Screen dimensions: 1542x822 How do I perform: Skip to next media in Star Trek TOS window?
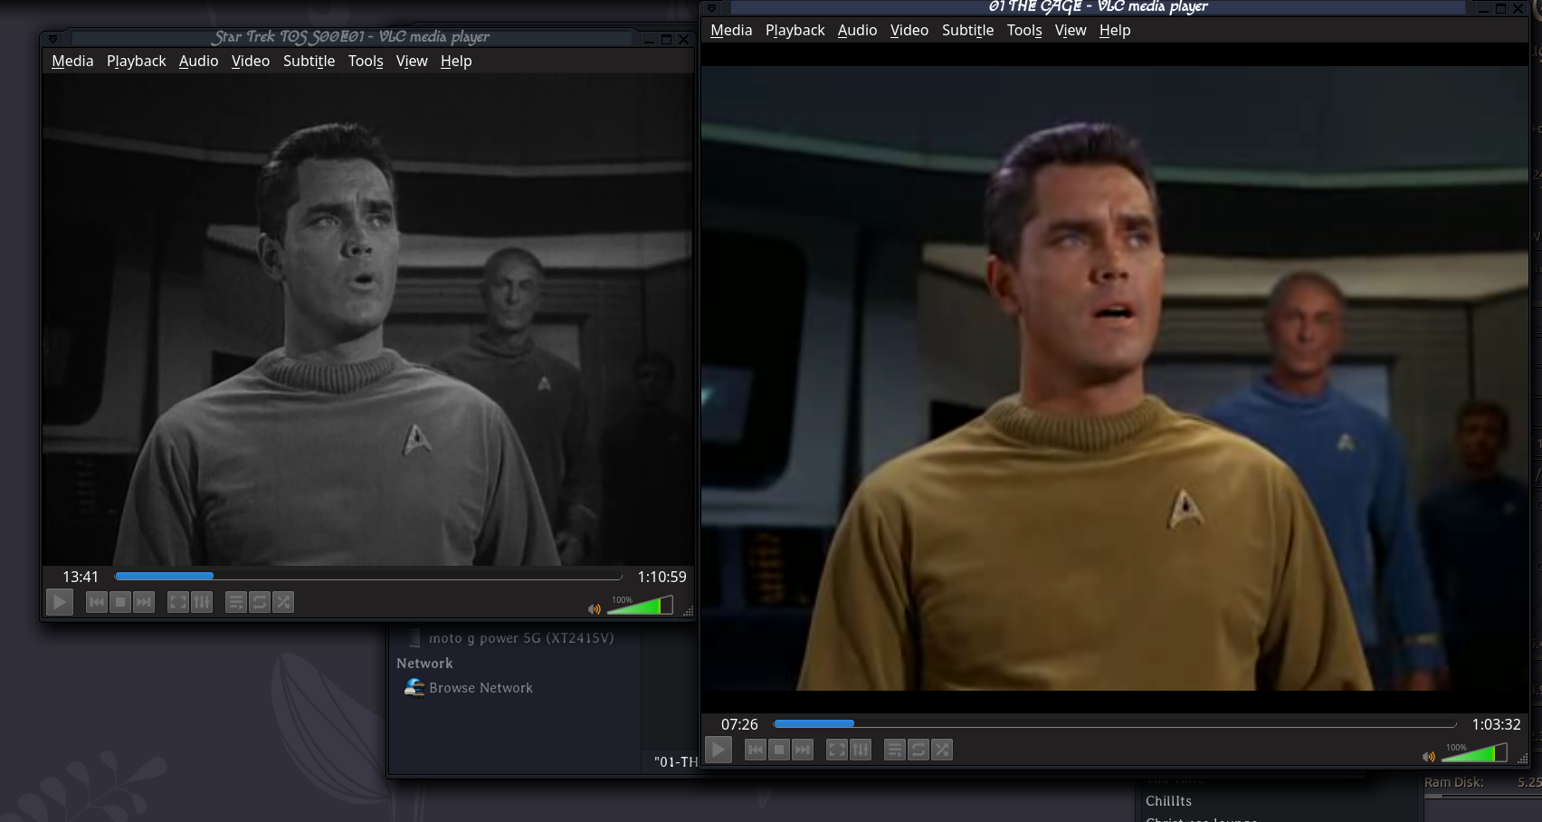pyautogui.click(x=144, y=602)
